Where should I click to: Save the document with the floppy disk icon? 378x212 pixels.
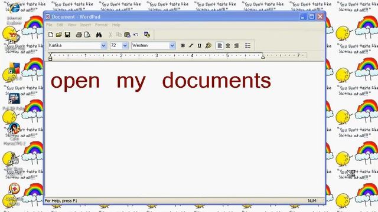[67, 35]
